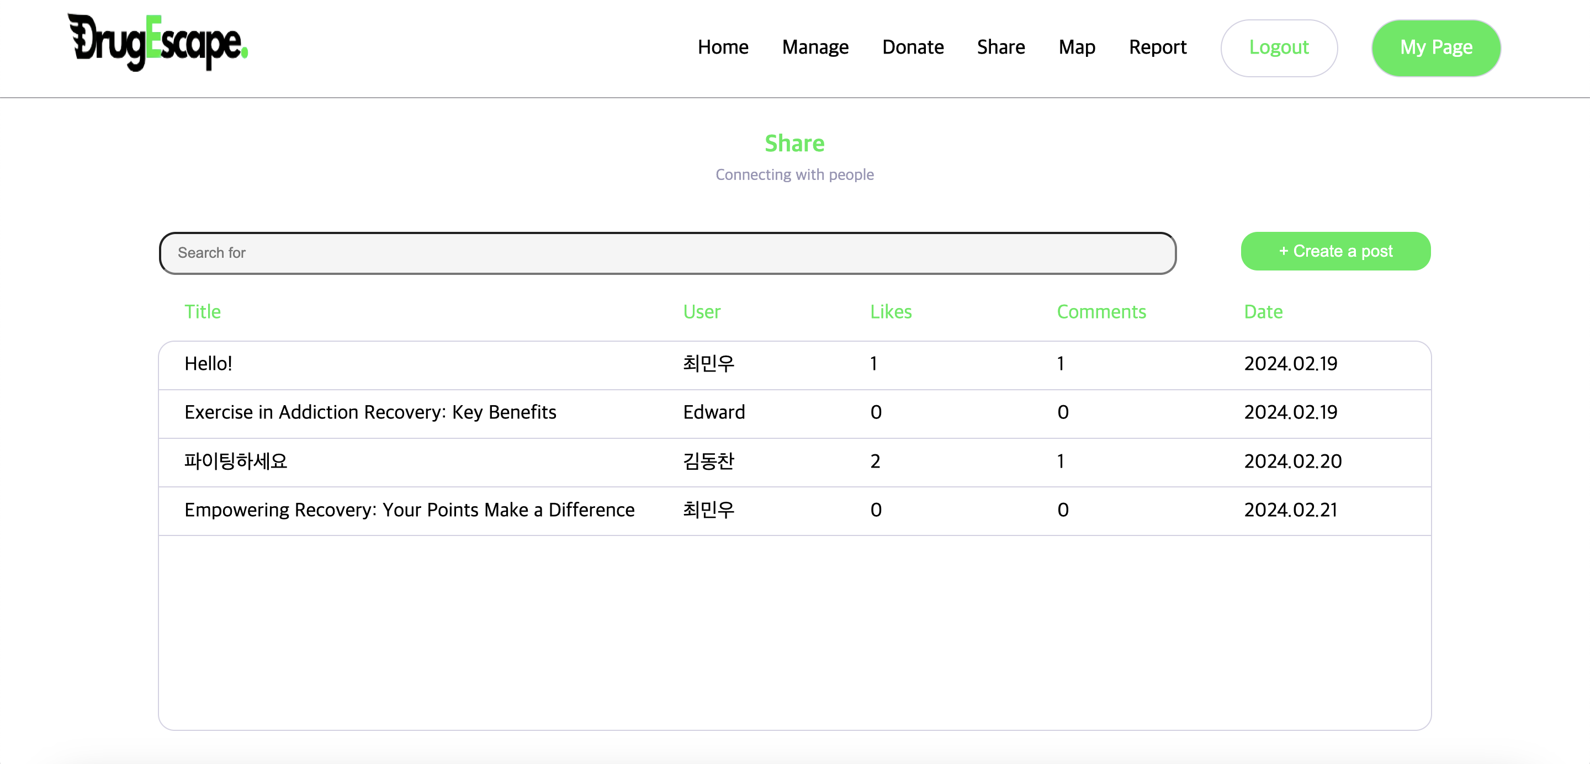Open My Page
Viewport: 1590px width, 764px height.
tap(1435, 48)
